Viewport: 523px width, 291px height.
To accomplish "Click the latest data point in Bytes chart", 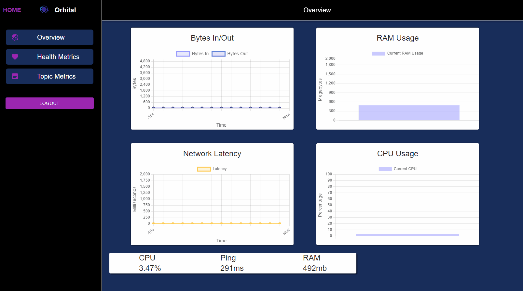I will [x=280, y=108].
